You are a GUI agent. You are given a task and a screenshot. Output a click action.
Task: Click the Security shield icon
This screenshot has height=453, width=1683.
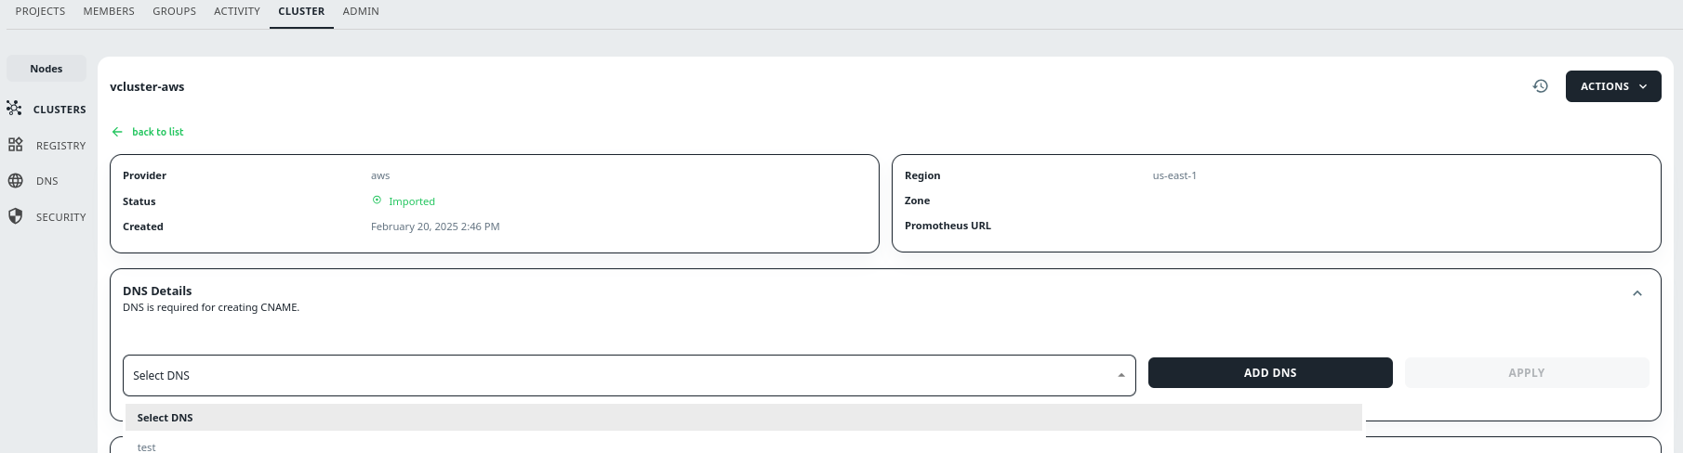coord(15,216)
